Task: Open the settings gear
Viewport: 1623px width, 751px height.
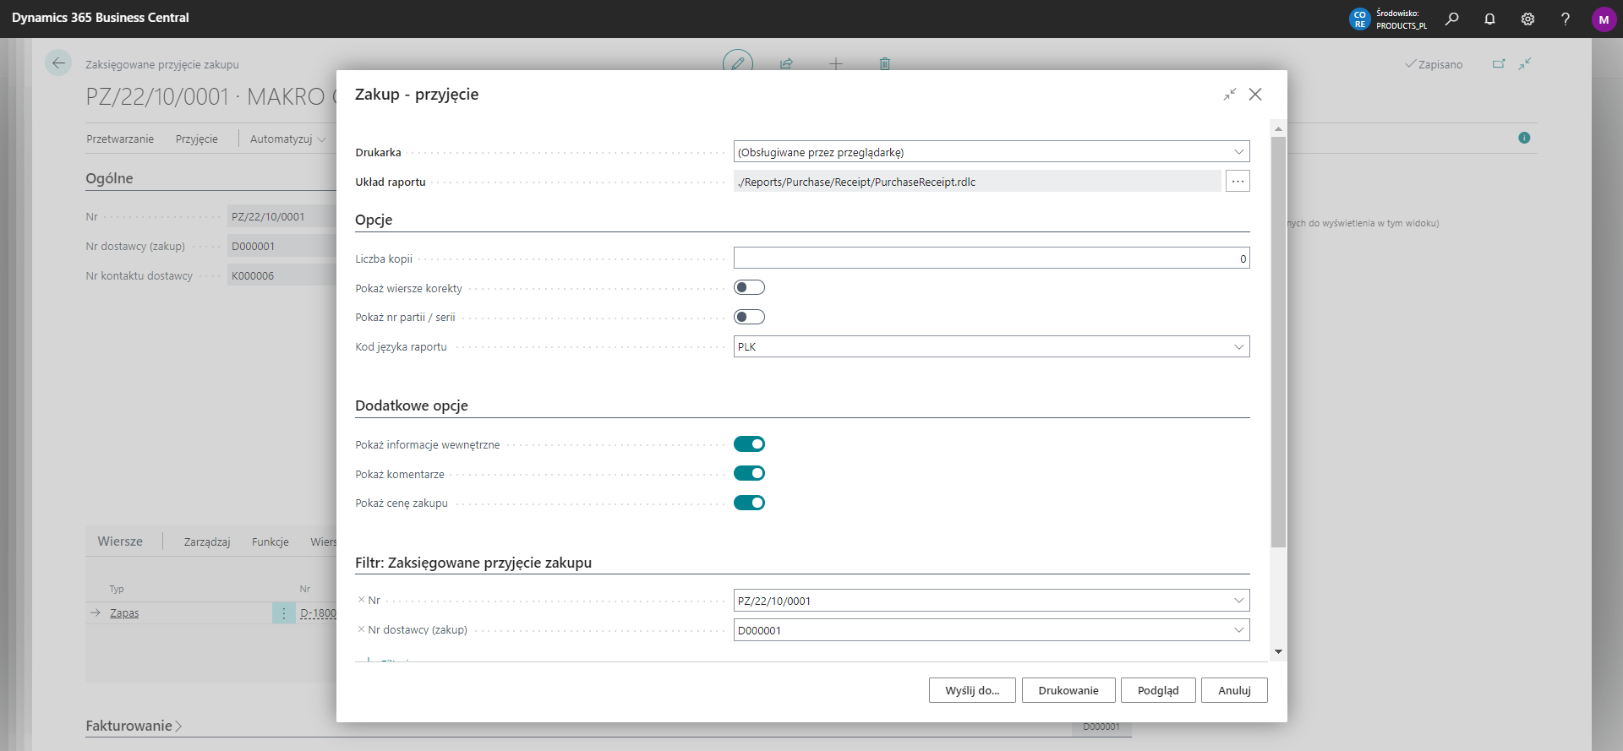Action: (1527, 19)
